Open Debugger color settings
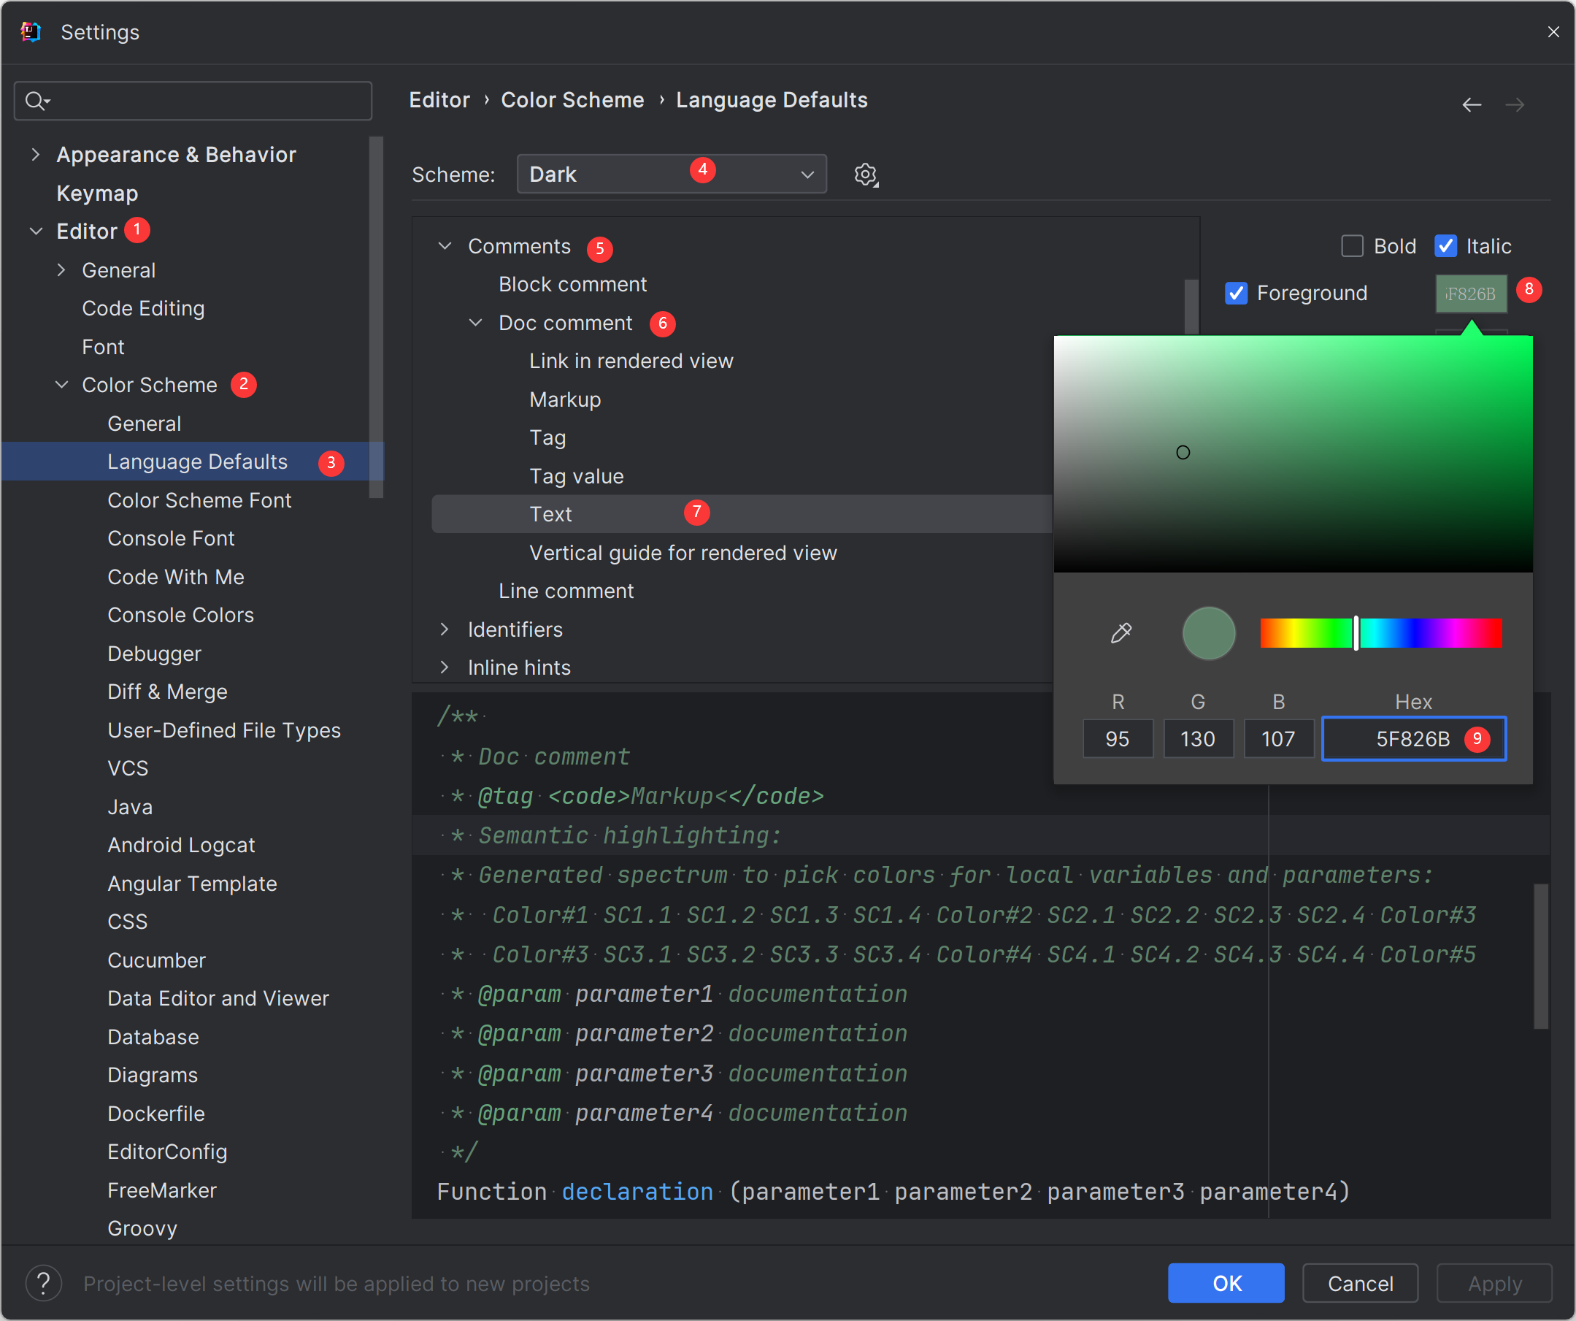This screenshot has width=1576, height=1321. (154, 653)
